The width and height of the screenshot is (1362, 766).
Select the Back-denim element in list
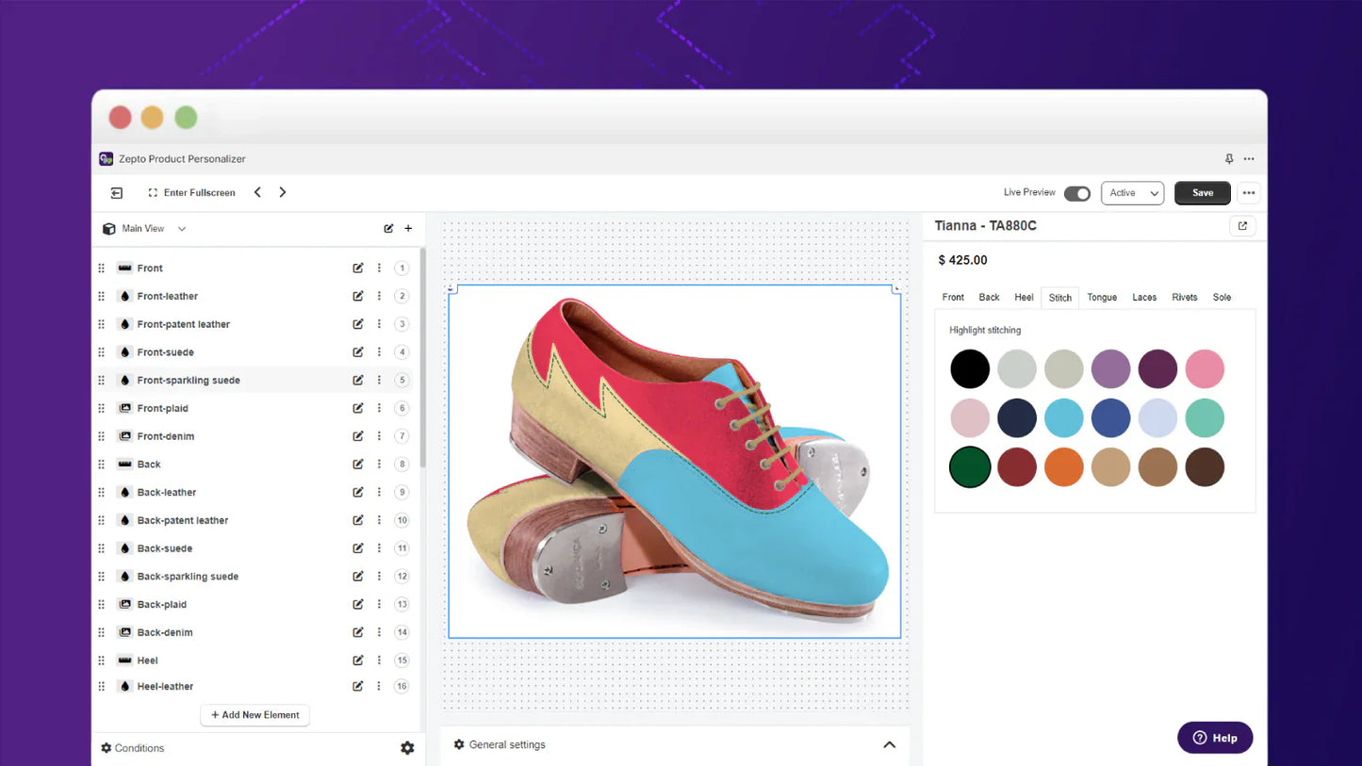(x=165, y=632)
